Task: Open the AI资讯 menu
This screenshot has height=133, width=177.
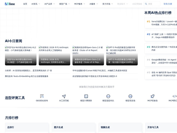Action: [34, 4]
